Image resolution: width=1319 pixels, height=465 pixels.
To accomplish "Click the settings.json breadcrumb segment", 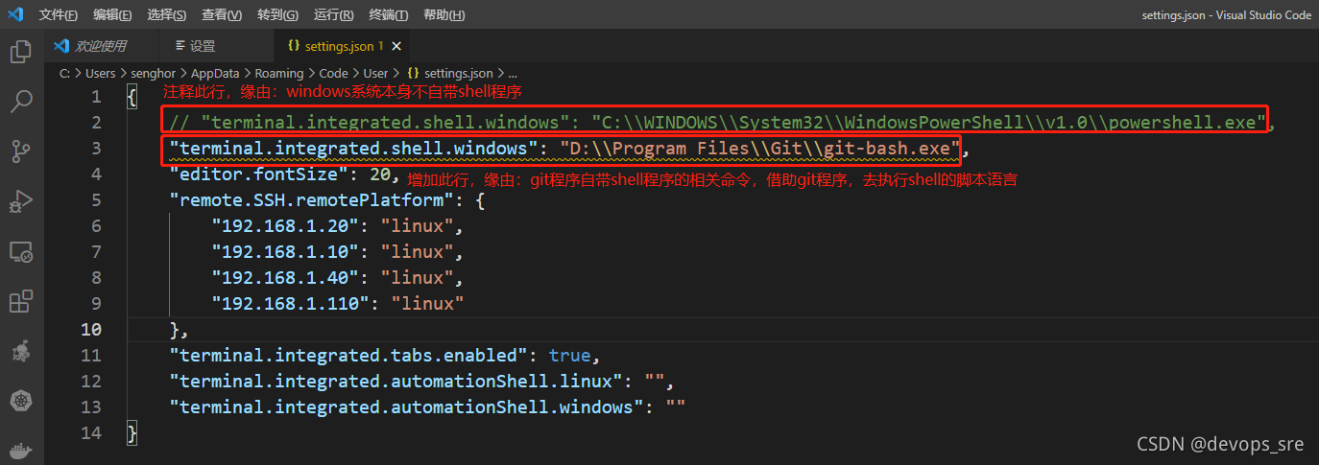I will 449,73.
